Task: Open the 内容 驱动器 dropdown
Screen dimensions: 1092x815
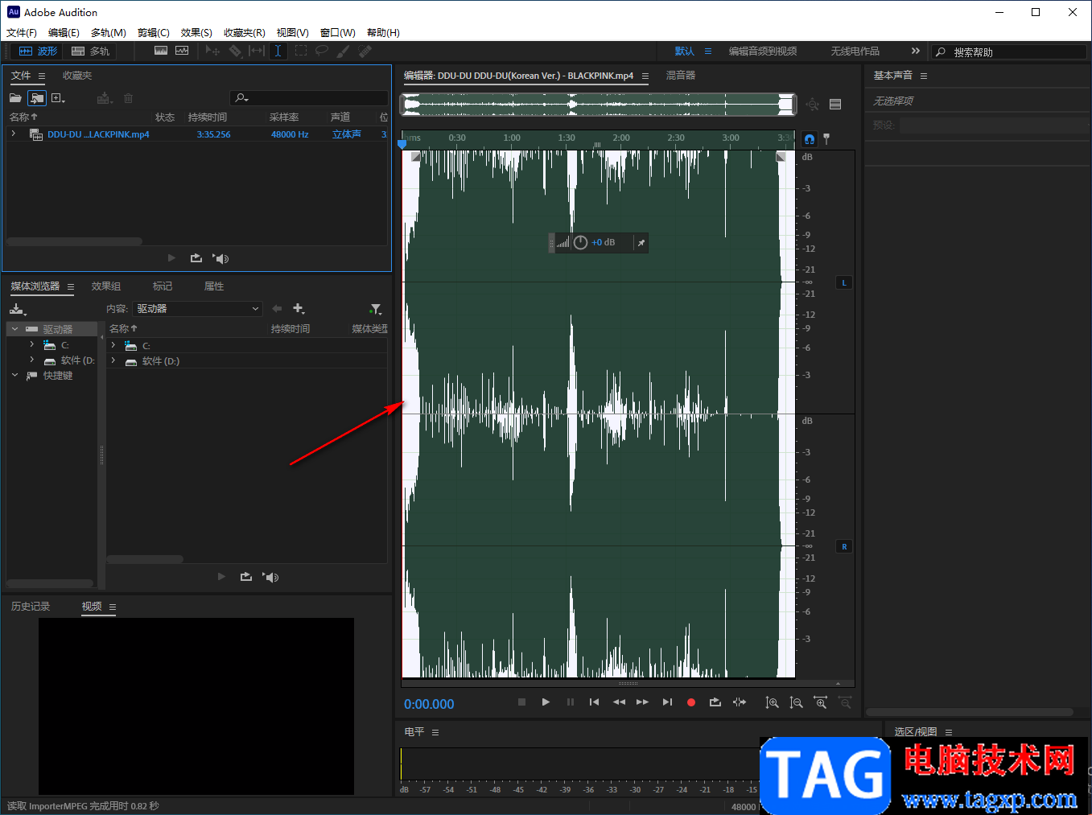Action: click(x=198, y=309)
